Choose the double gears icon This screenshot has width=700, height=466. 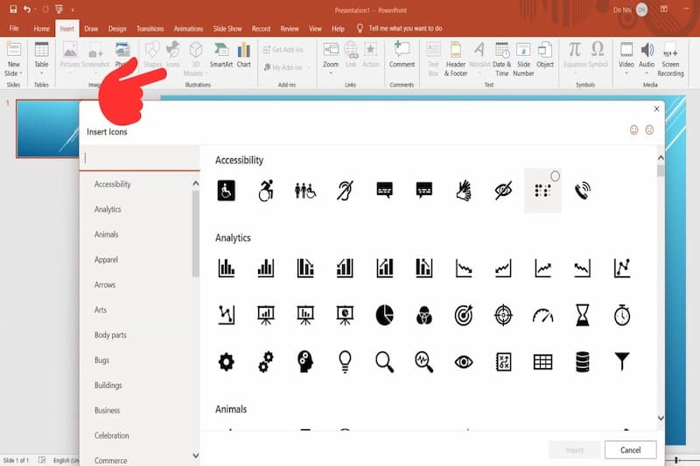pos(266,362)
